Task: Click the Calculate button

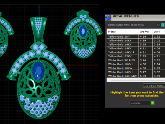Action: [x=142, y=103]
